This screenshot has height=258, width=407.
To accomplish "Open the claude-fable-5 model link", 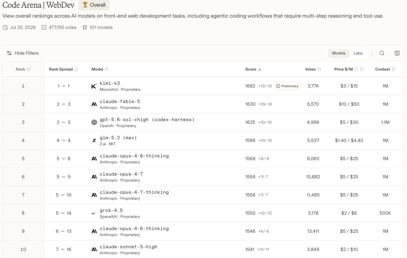I will 120,101.
